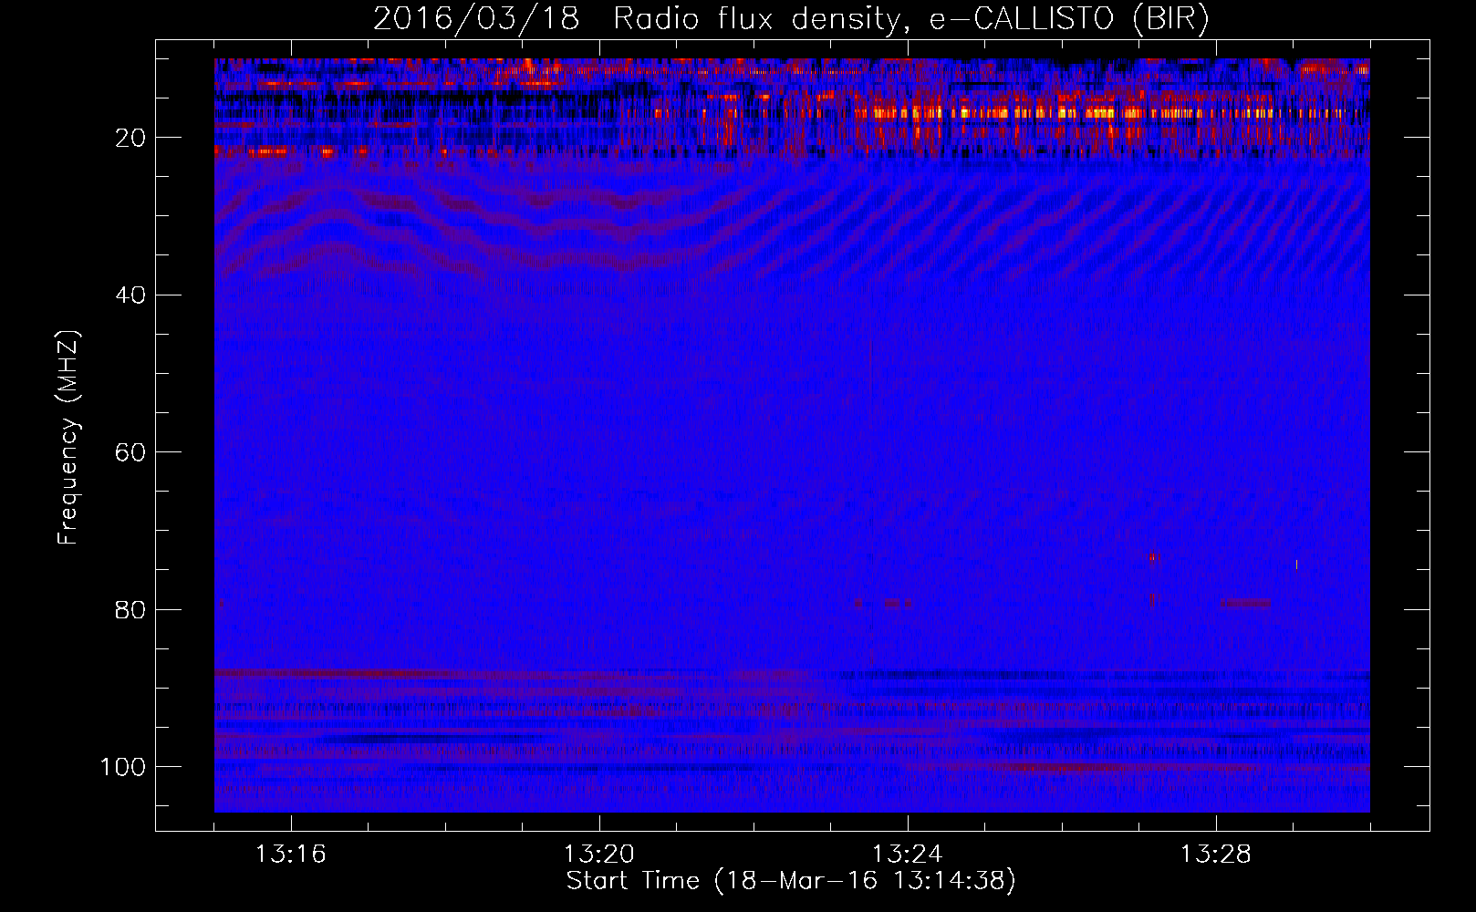Click the 60 MHz frequency tick label
Image resolution: width=1476 pixels, height=912 pixels.
pos(130,452)
